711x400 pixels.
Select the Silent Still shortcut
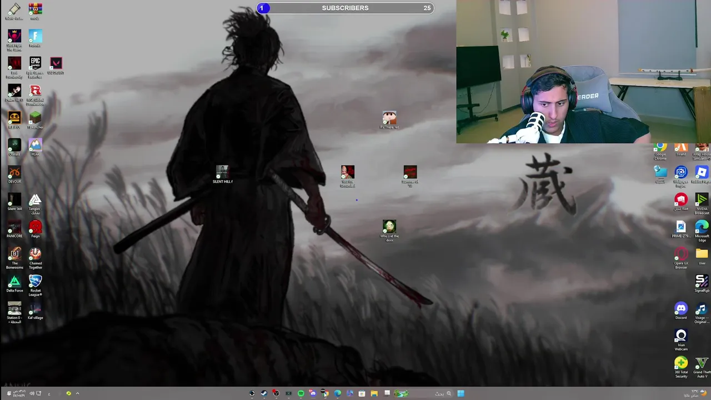(14, 202)
